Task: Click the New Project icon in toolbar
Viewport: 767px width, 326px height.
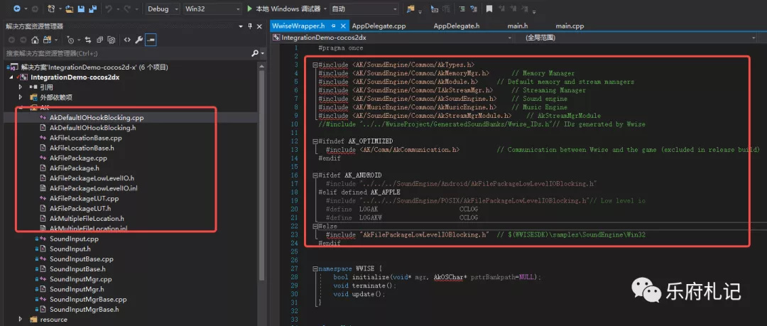Action: pos(51,9)
